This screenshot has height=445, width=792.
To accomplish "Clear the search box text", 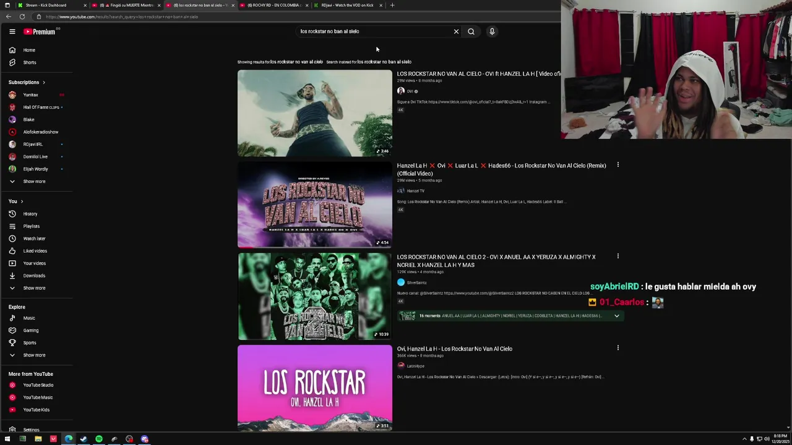I will click(456, 32).
